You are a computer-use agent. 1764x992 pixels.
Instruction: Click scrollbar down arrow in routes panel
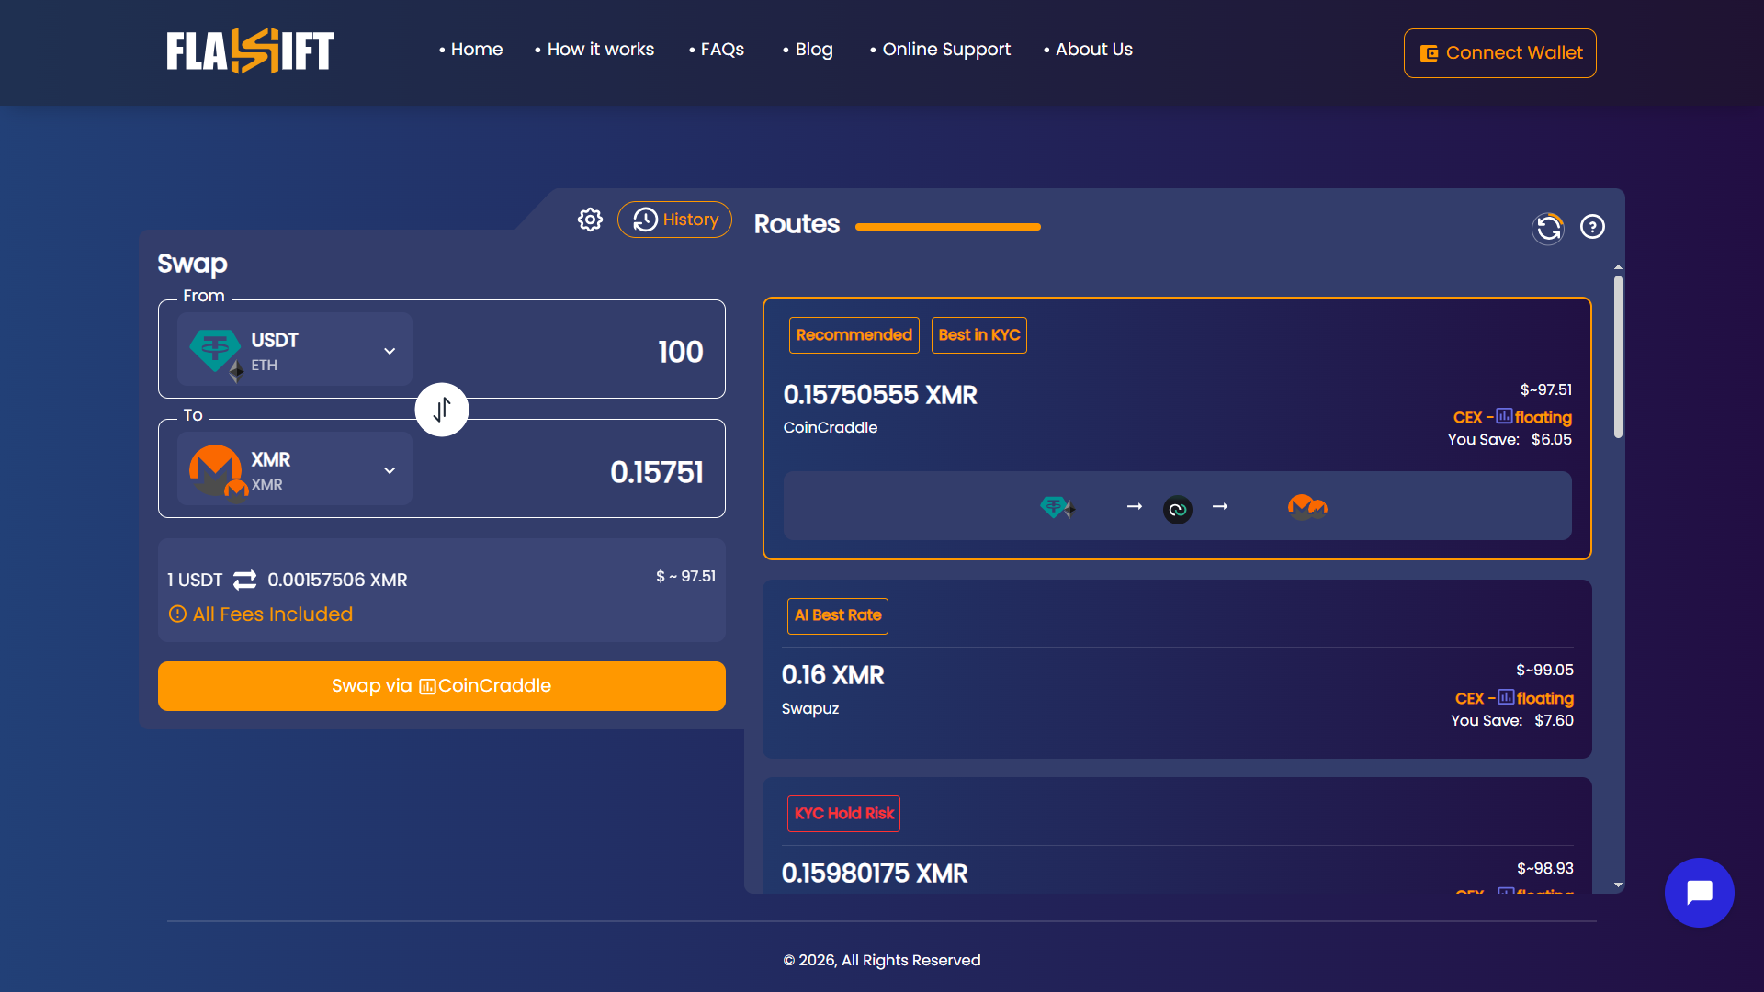1618,885
